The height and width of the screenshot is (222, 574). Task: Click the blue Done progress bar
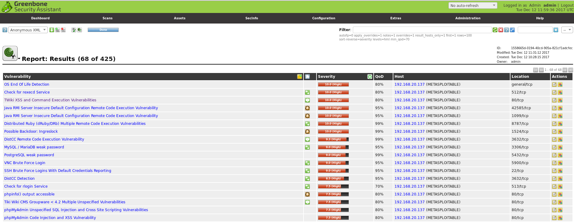click(x=103, y=30)
